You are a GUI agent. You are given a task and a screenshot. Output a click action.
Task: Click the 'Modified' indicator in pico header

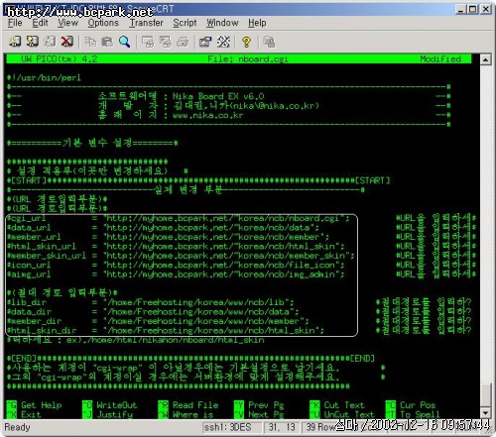(x=440, y=59)
